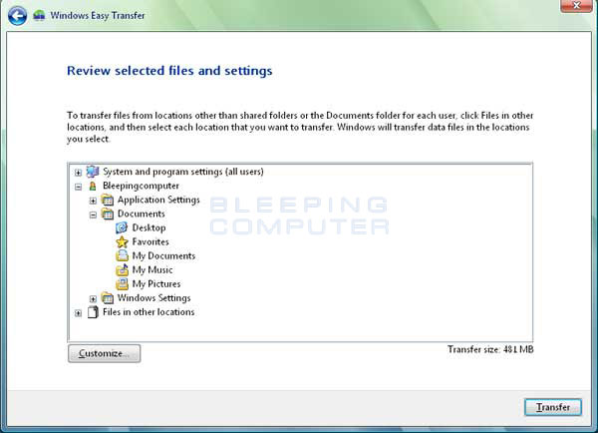Click the My Music folder icon
The height and width of the screenshot is (433, 598).
tap(122, 270)
